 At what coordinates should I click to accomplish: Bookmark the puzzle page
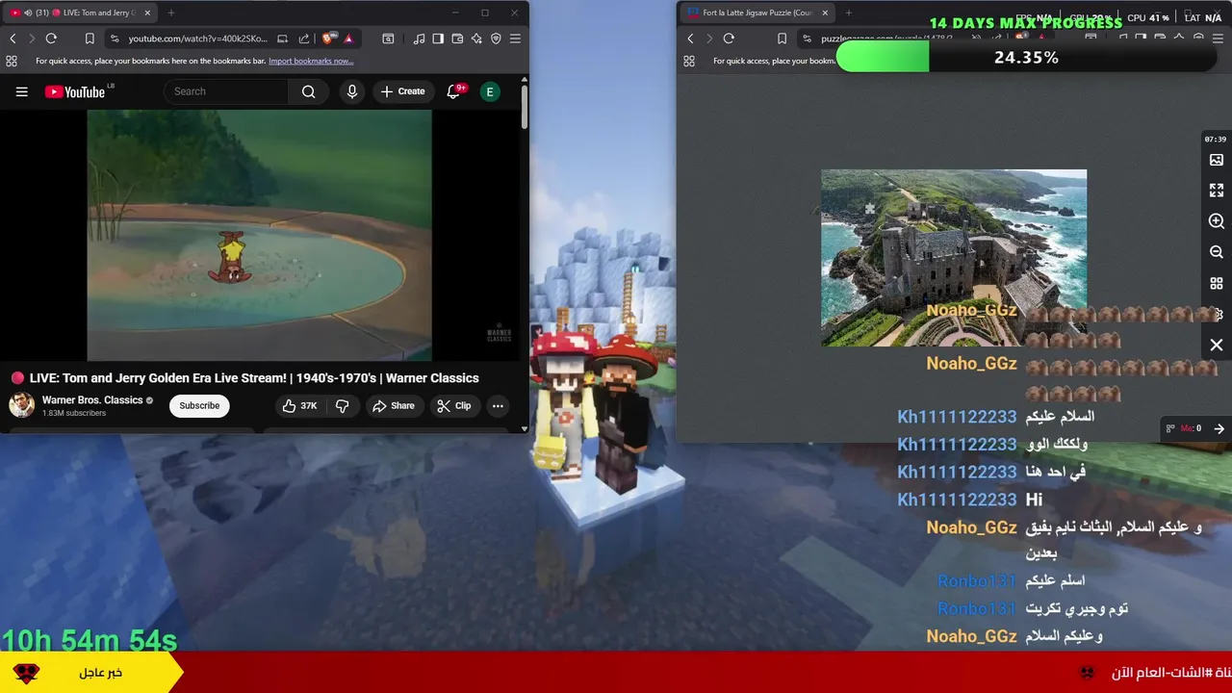pyautogui.click(x=782, y=38)
